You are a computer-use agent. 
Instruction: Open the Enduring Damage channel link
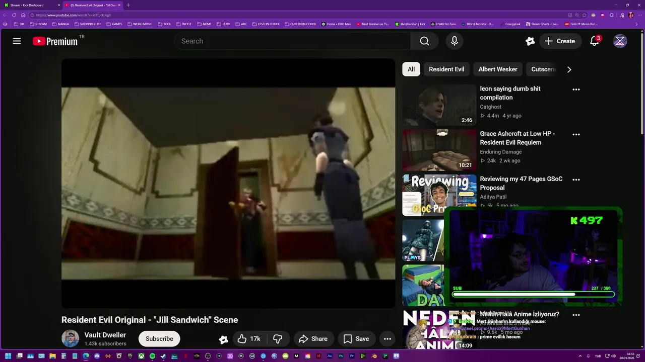tap(500, 152)
